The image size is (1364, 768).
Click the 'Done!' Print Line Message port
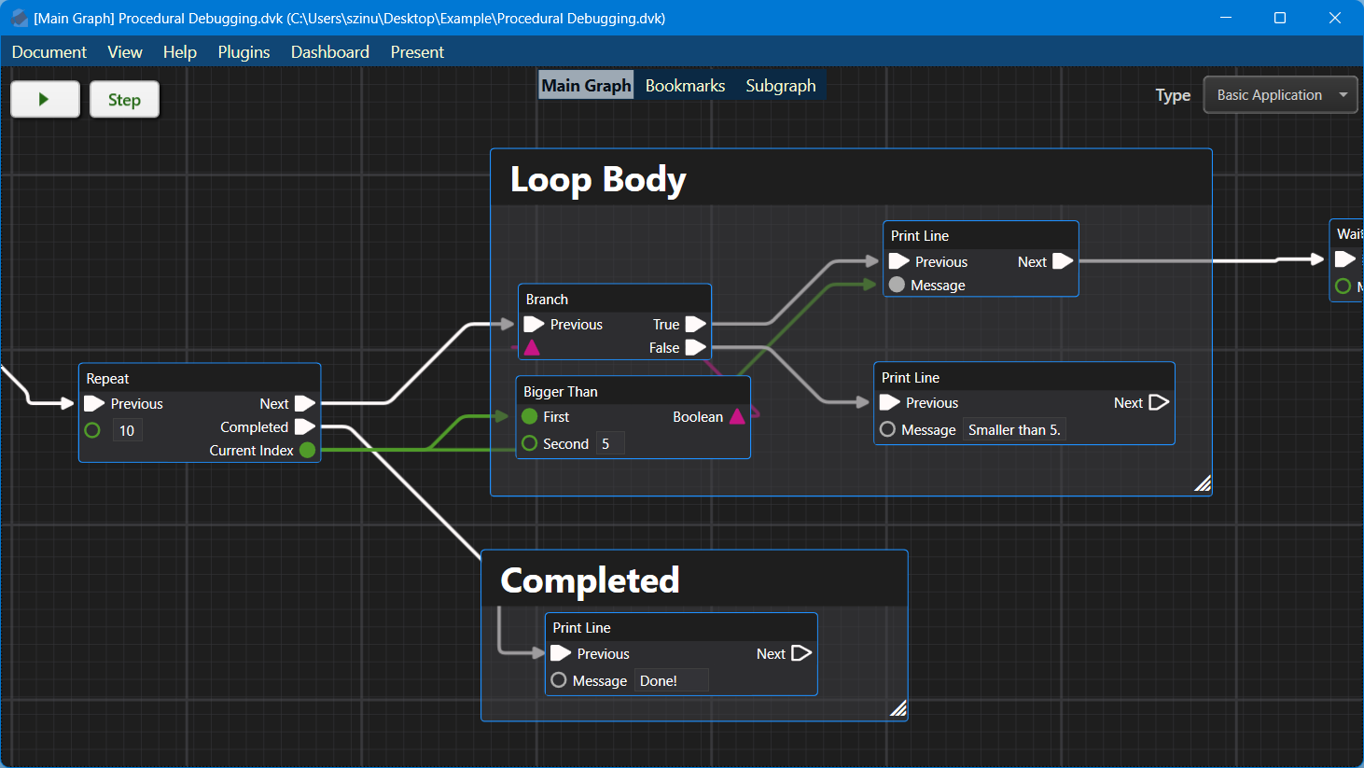(559, 680)
